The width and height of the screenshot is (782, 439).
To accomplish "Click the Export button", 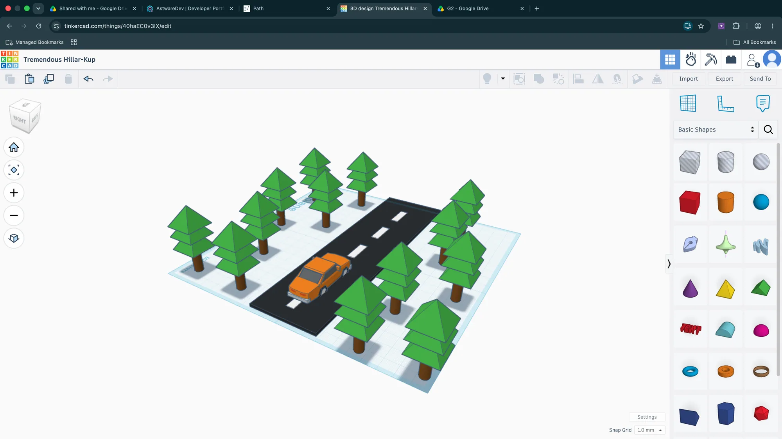I will [725, 79].
